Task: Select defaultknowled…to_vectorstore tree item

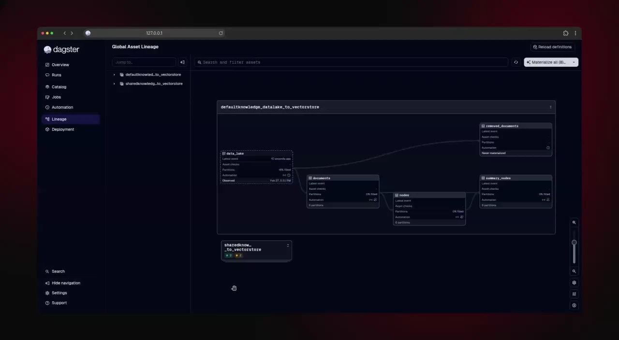Action: [x=153, y=75]
